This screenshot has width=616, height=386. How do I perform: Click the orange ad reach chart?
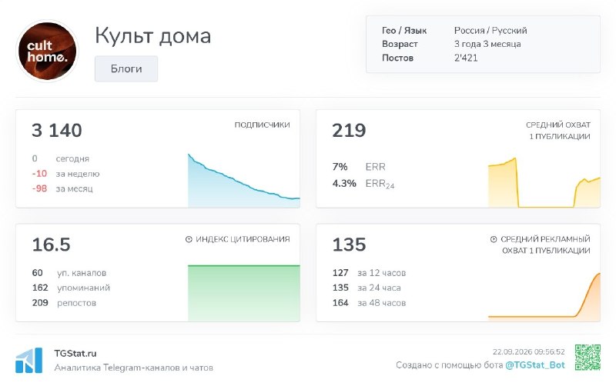544,297
